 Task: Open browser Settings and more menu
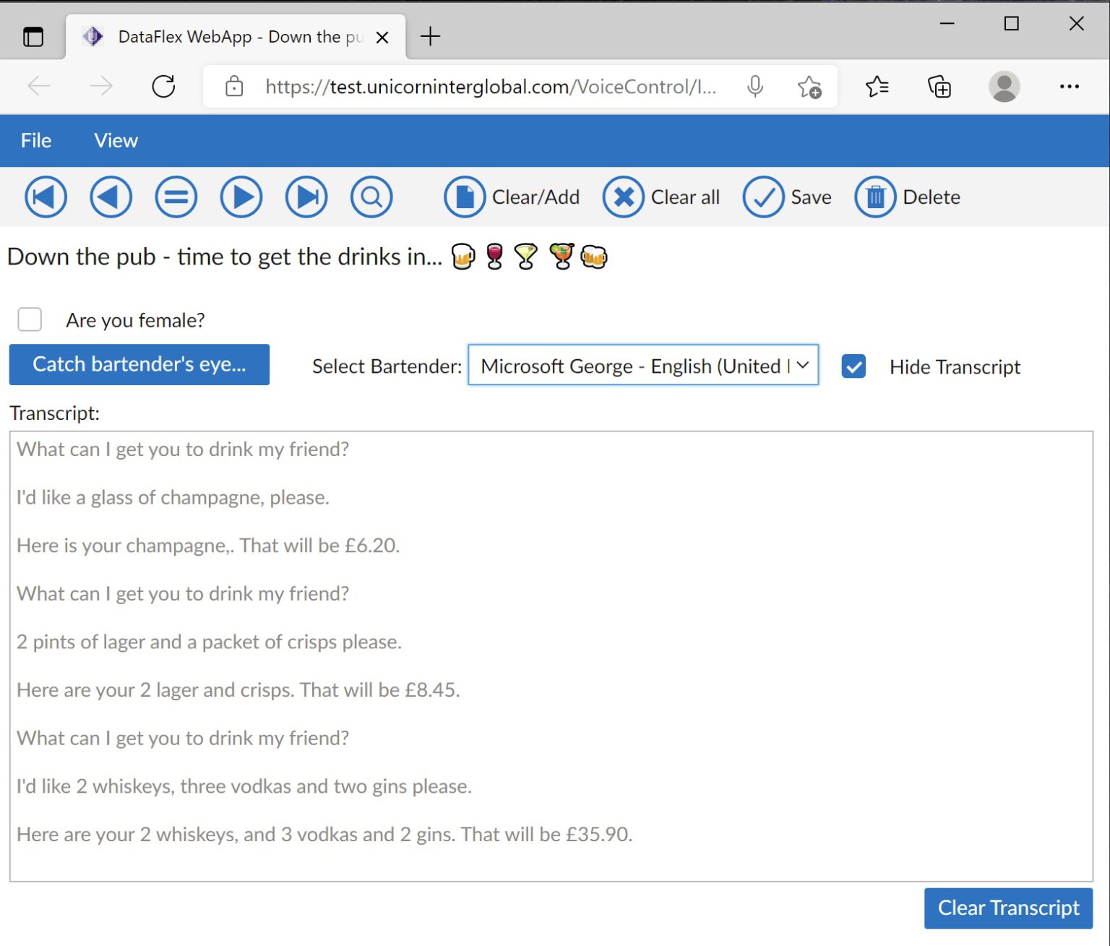tap(1069, 87)
